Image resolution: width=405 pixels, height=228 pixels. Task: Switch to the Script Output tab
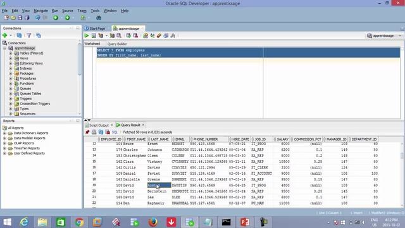(99, 125)
